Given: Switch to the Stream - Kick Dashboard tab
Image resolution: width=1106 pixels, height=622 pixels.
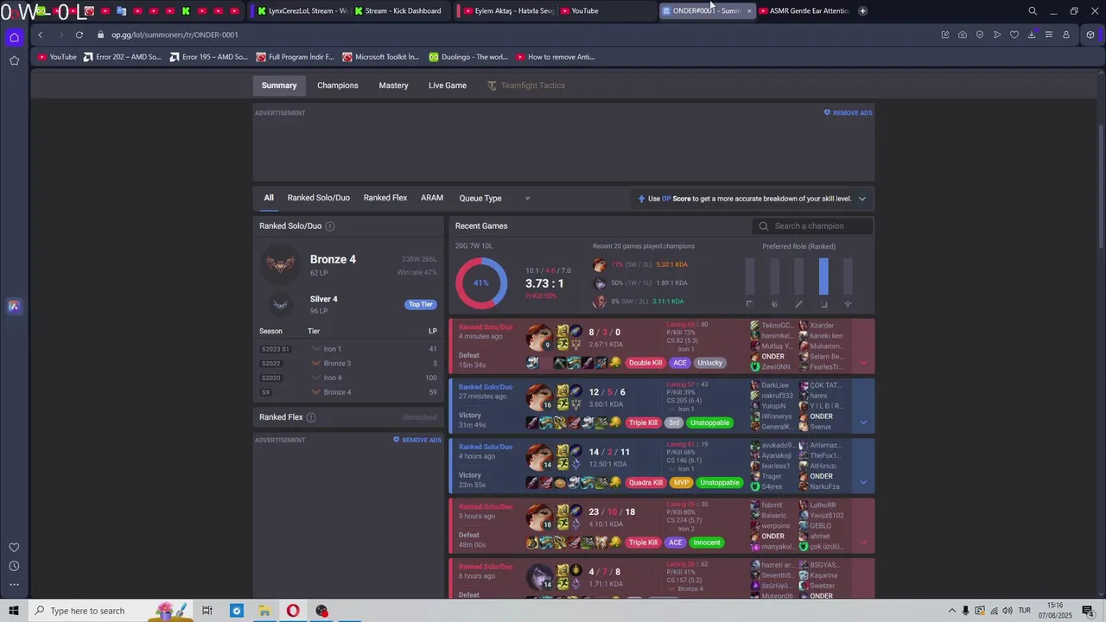Looking at the screenshot, I should pyautogui.click(x=397, y=11).
